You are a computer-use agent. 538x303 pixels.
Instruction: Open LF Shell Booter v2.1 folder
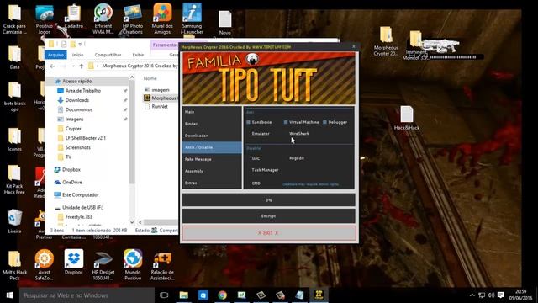pos(86,138)
